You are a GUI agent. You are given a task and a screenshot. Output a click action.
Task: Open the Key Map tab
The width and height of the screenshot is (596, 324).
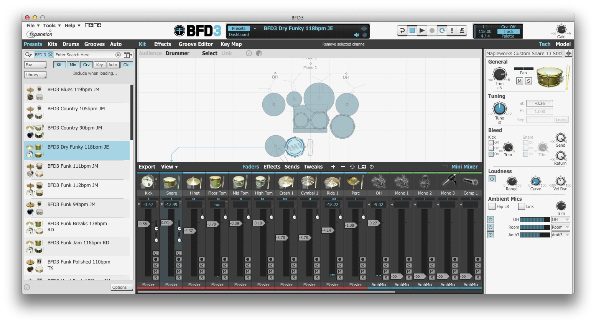coord(231,44)
